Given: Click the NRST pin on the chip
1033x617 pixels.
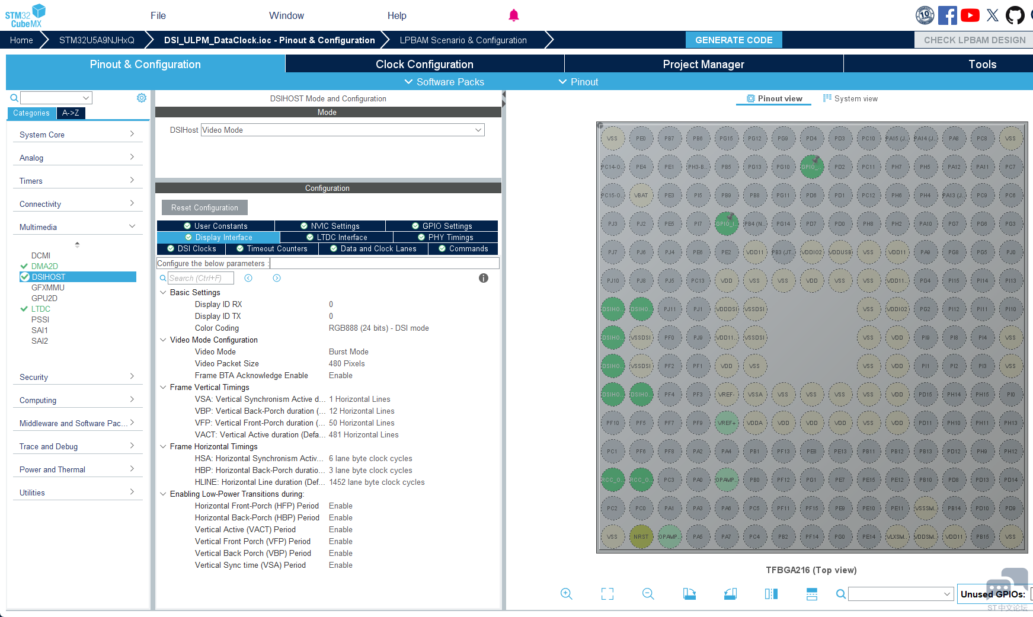Looking at the screenshot, I should pyautogui.click(x=641, y=536).
